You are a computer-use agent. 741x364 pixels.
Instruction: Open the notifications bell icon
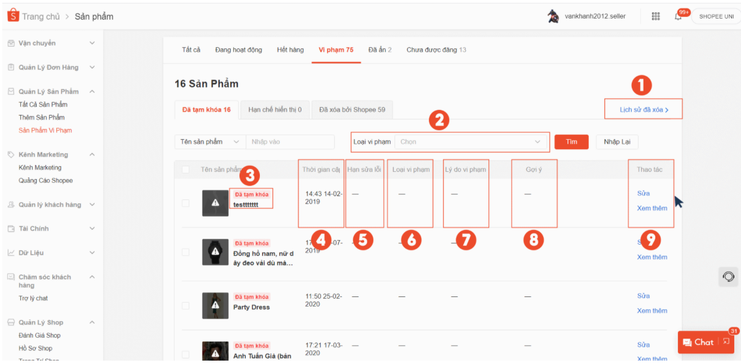678,16
